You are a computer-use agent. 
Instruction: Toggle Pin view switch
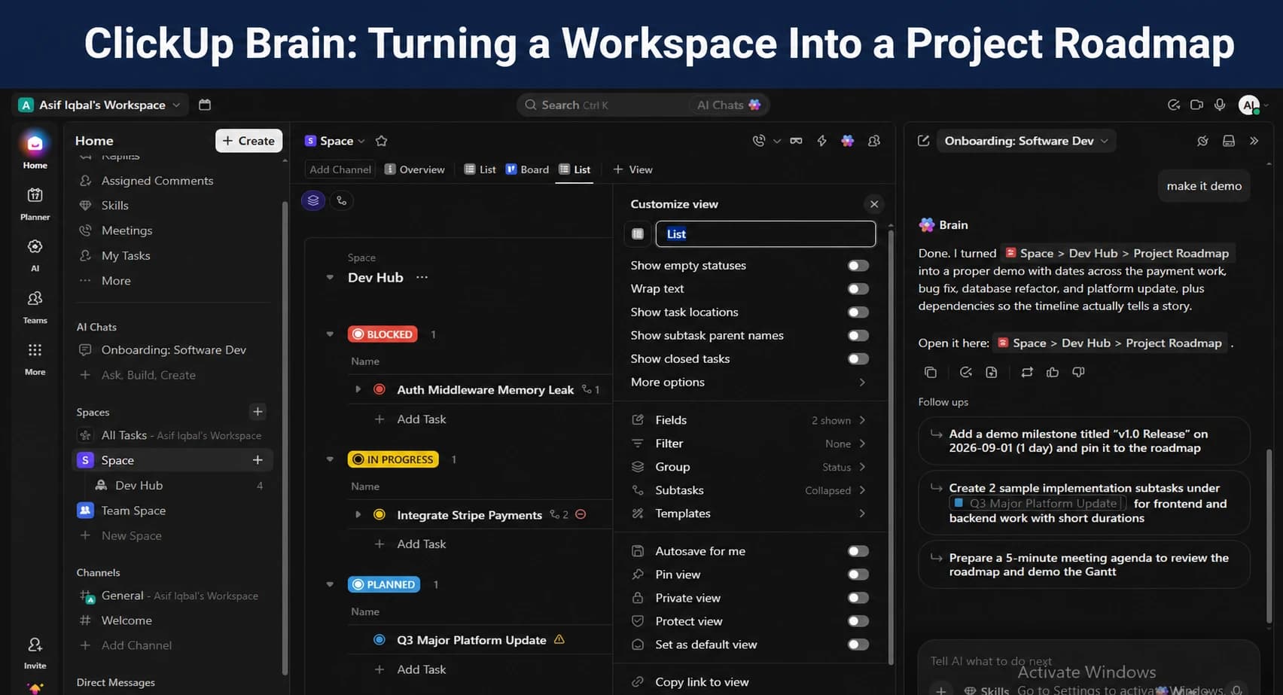[x=858, y=575]
